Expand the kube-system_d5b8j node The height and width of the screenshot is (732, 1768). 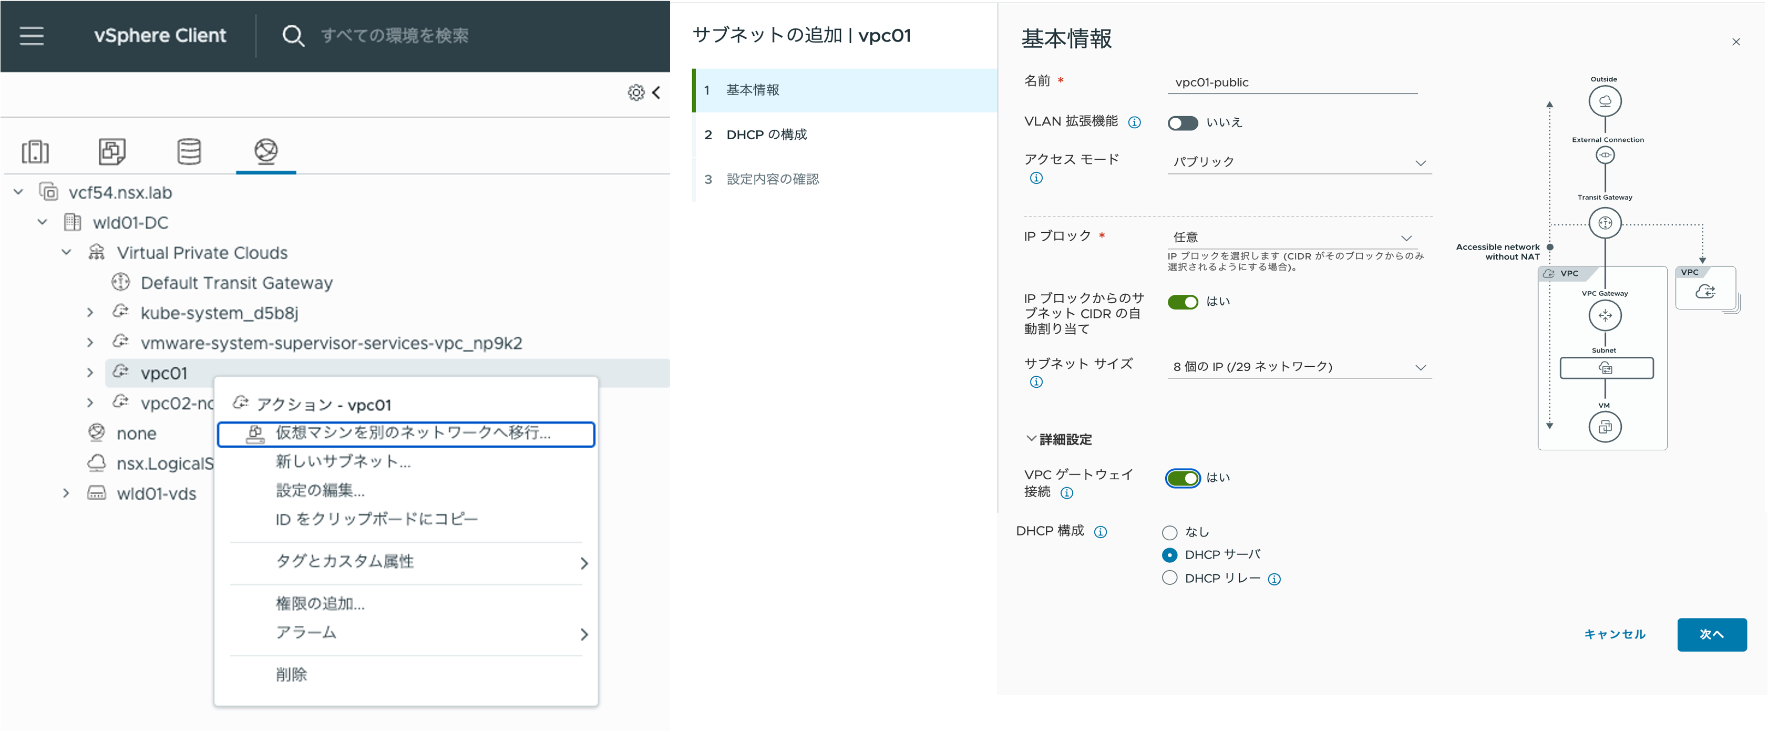point(90,312)
